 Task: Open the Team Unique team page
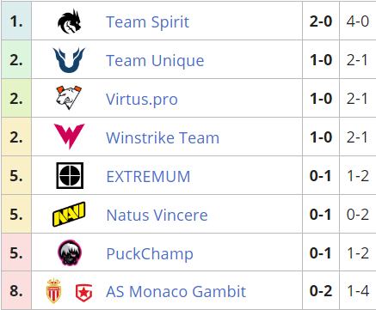(155, 61)
